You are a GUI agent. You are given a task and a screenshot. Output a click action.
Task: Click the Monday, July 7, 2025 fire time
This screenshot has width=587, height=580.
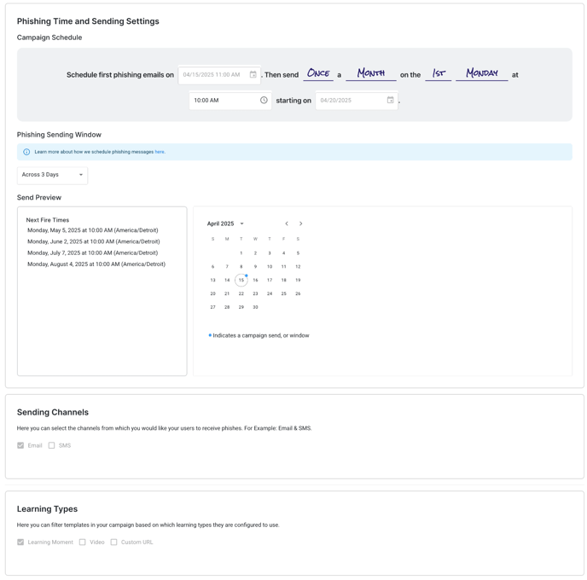pyautogui.click(x=93, y=252)
